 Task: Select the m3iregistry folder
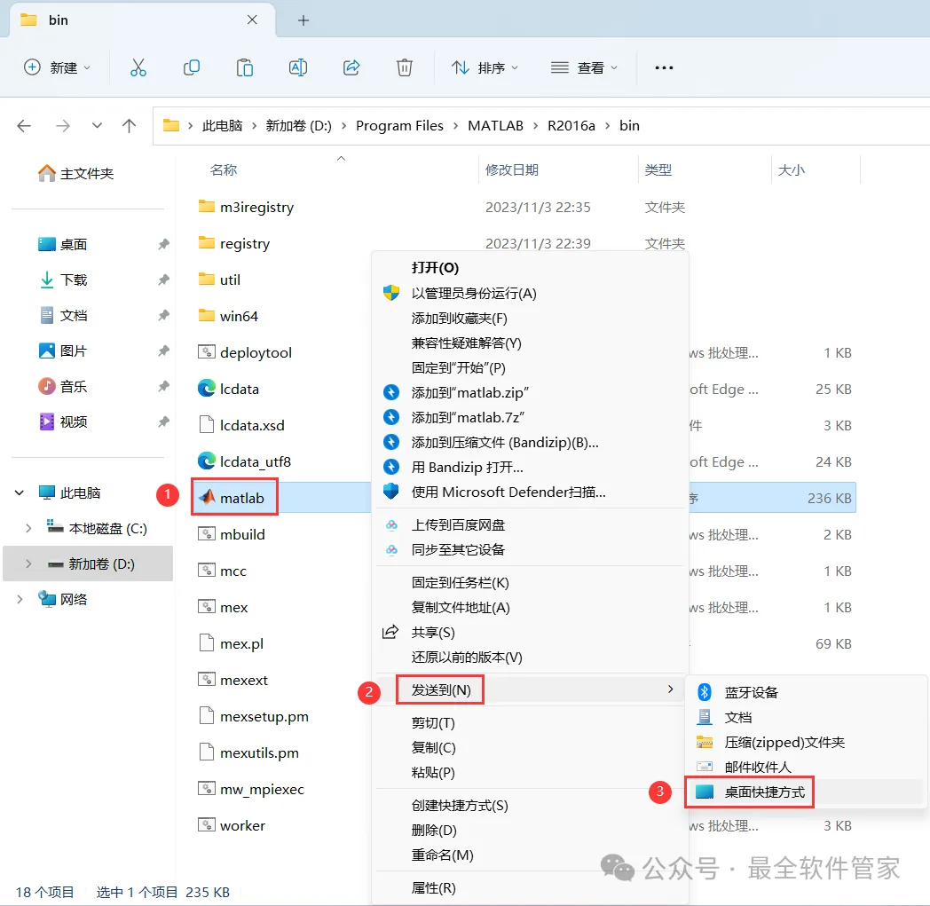click(246, 207)
